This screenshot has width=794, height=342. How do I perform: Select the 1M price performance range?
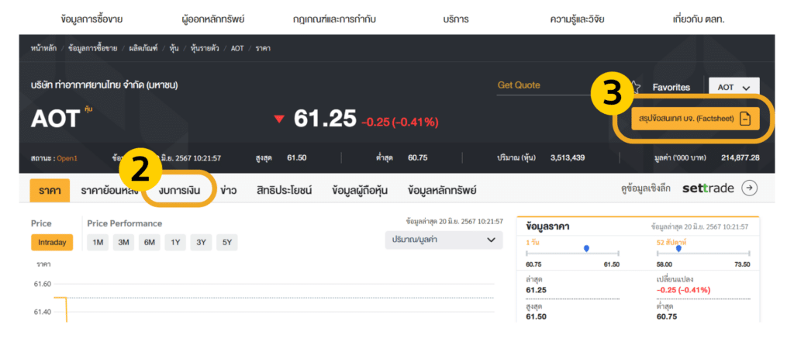coord(98,242)
